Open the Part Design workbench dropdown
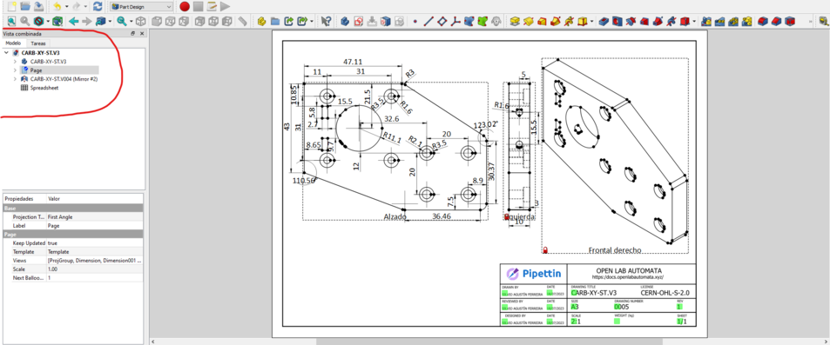 [141, 7]
